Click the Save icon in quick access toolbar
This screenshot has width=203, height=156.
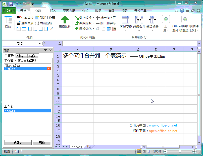point(11,4)
